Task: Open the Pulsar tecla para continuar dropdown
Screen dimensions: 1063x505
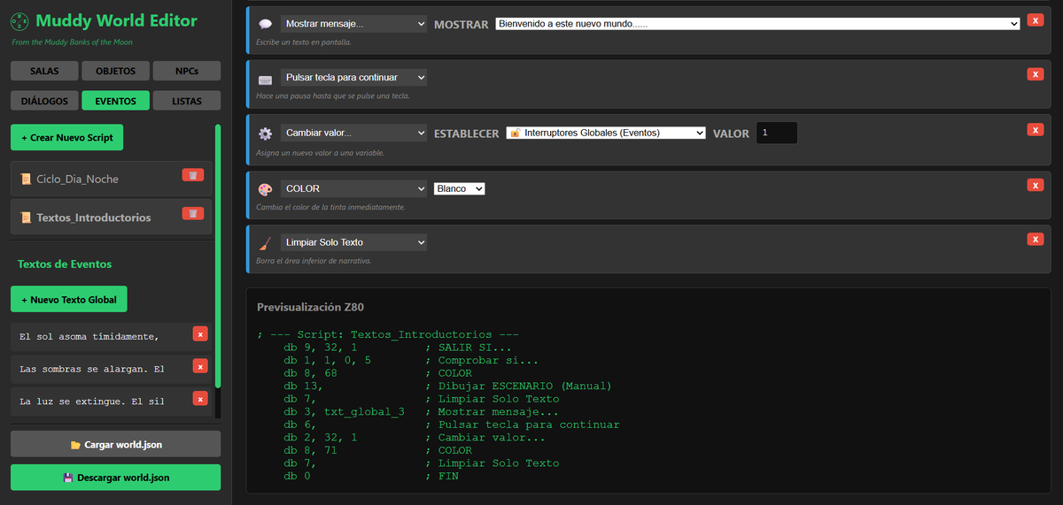Action: (354, 78)
